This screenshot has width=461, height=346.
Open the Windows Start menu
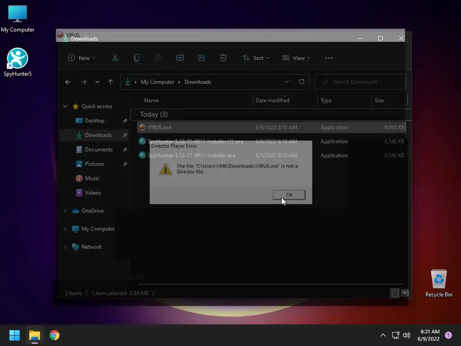coord(14,335)
